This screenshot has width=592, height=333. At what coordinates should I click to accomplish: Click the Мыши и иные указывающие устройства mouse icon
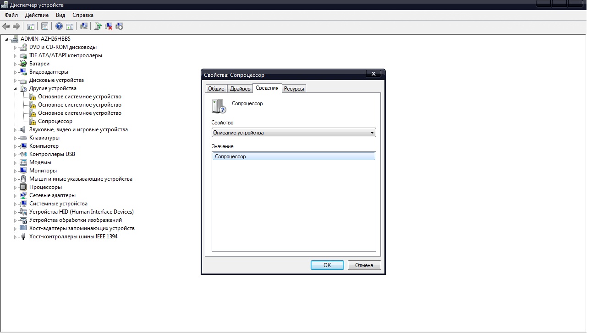pyautogui.click(x=24, y=179)
